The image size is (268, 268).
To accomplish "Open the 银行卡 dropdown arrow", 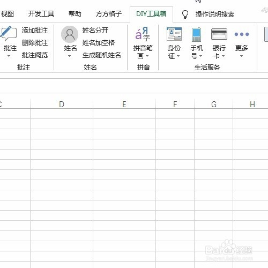I will pyautogui.click(x=223, y=56).
